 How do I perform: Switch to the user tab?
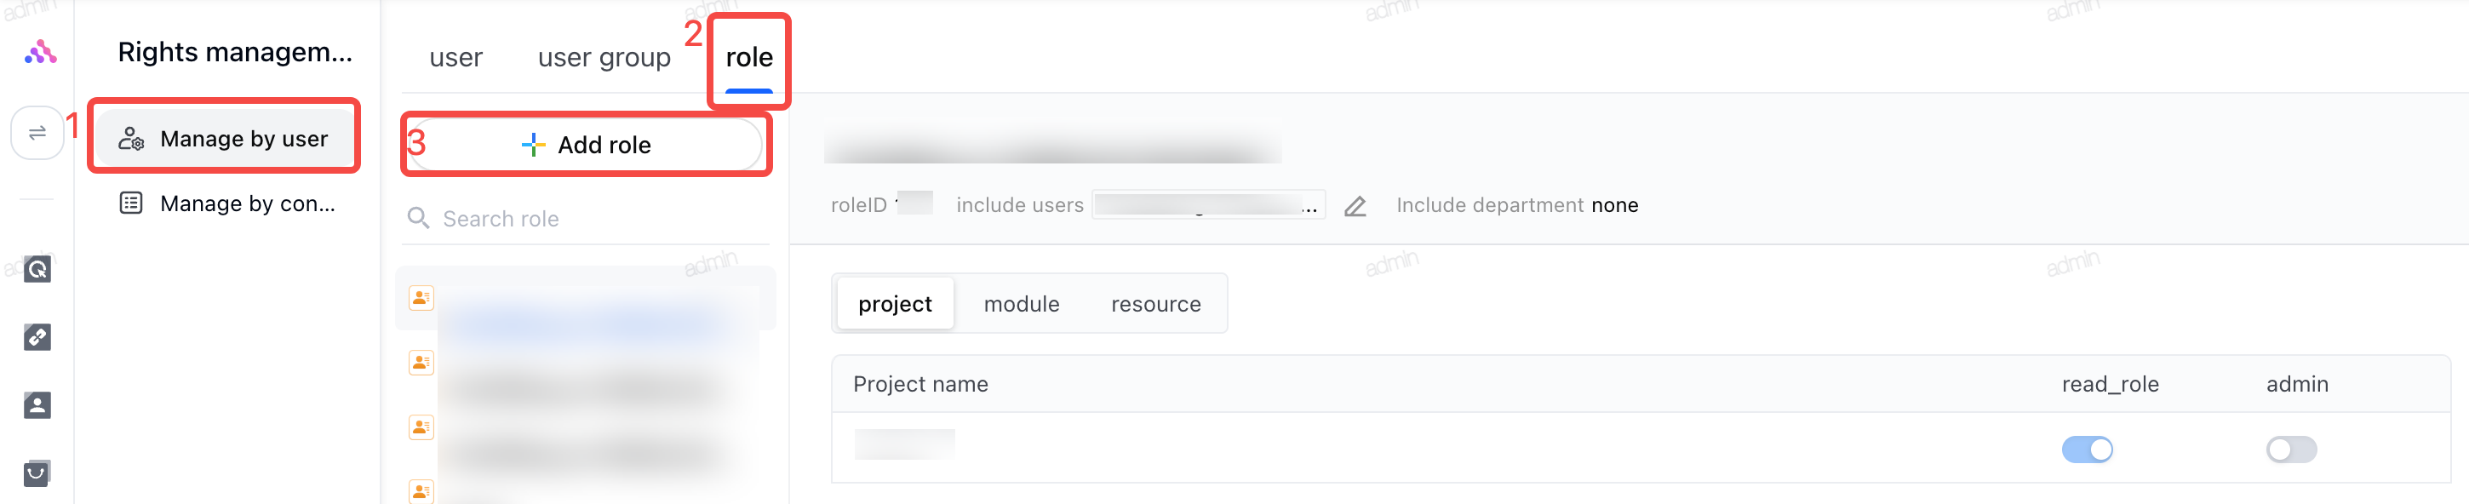point(456,58)
